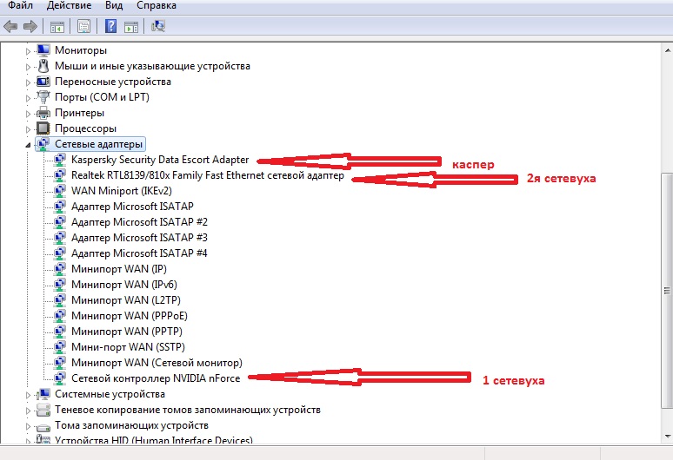
Task: Click the Процессоры chip icon
Action: point(43,128)
